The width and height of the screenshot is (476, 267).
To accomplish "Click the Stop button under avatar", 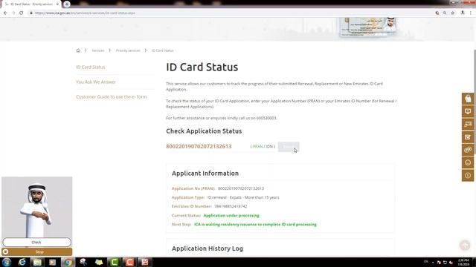I will pos(36,252).
